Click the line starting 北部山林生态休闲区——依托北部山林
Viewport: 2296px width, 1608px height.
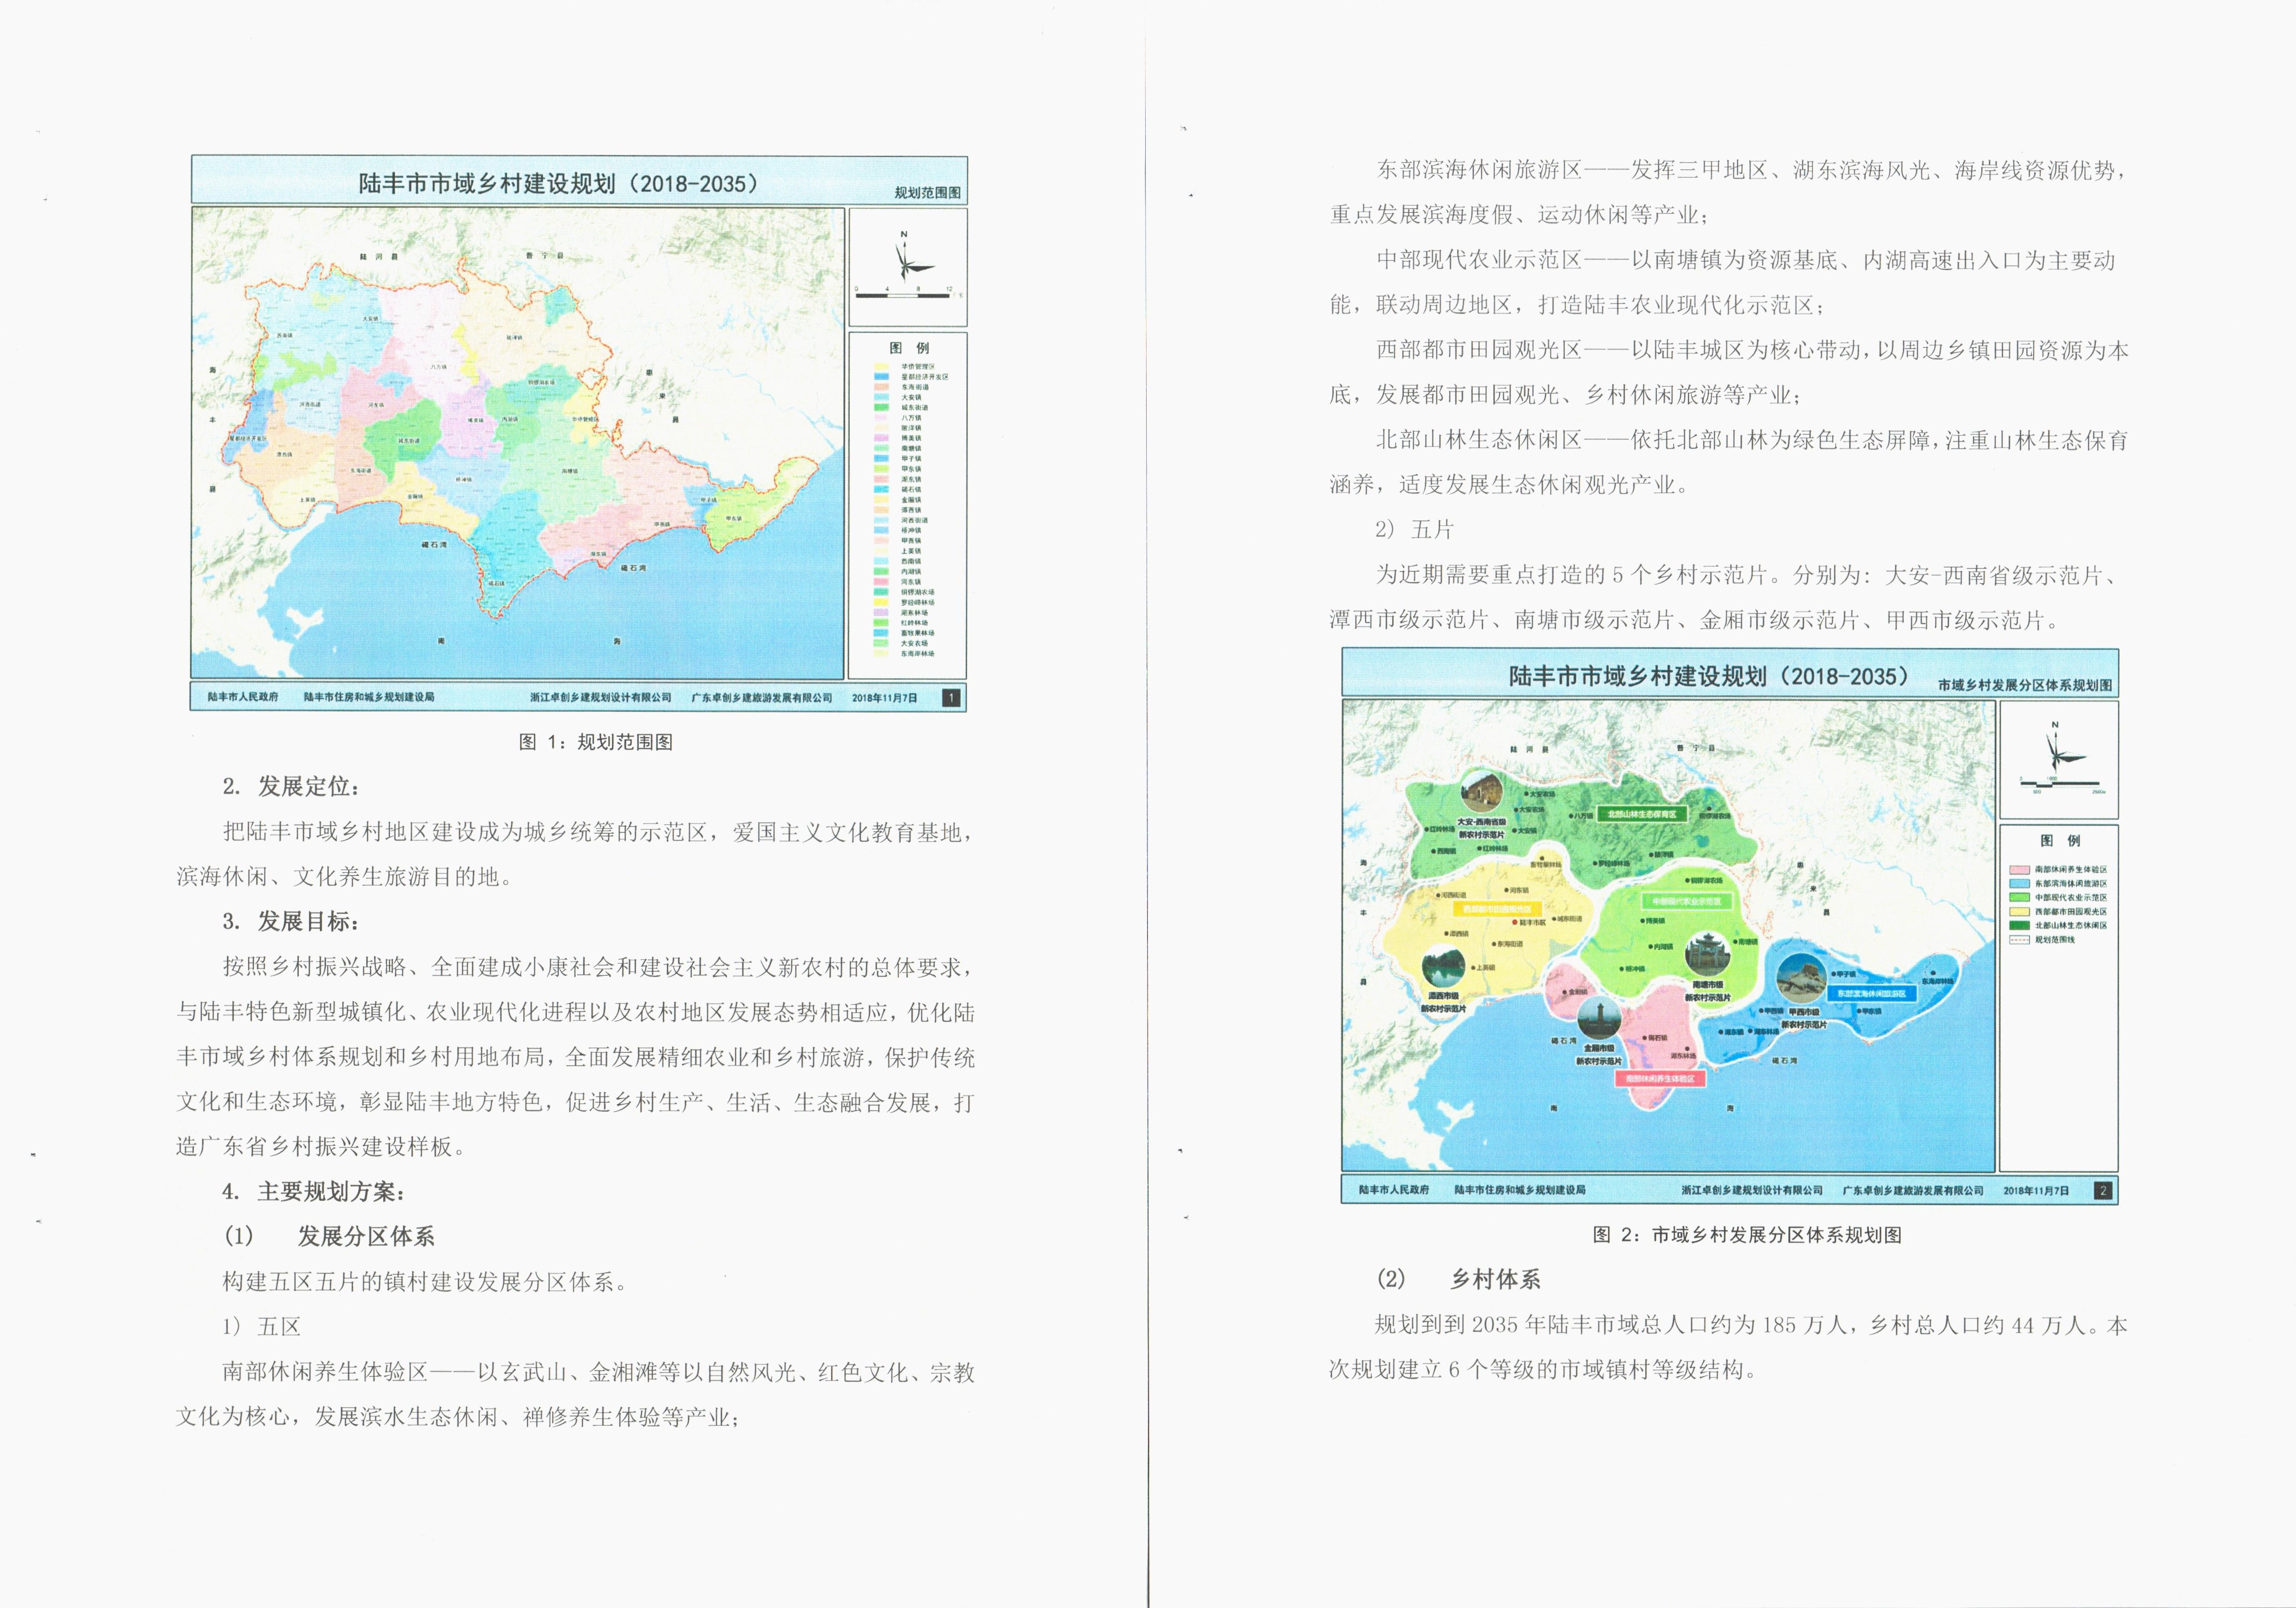[x=1752, y=440]
